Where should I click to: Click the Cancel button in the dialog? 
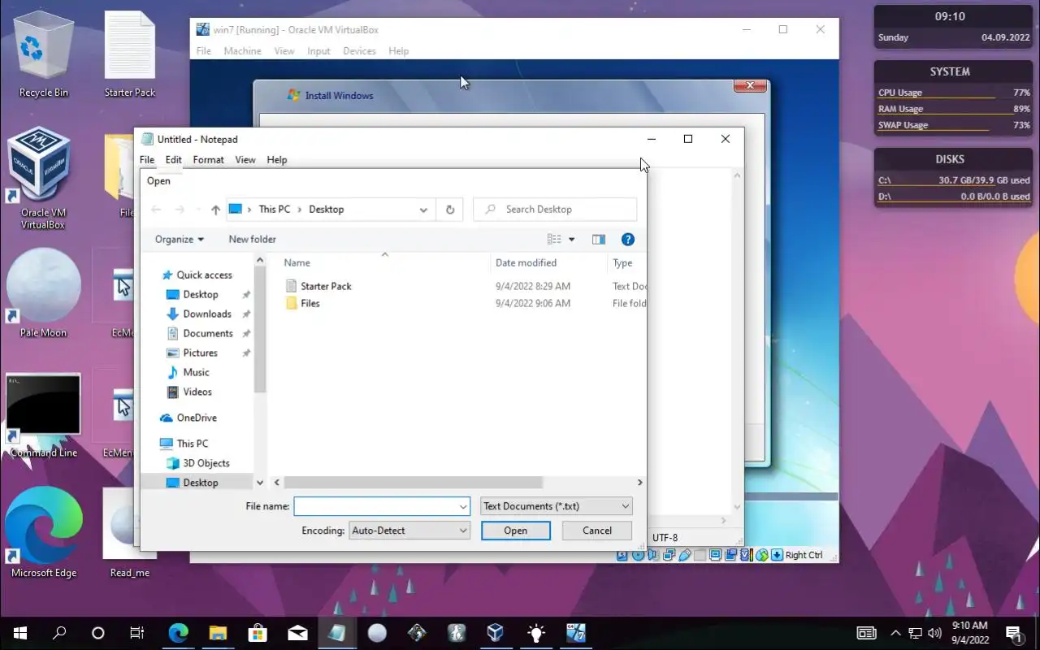[x=597, y=531]
